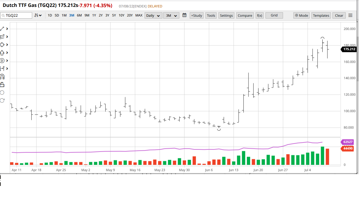Select the 2Y time range
The height and width of the screenshot is (204, 363).
pyautogui.click(x=101, y=15)
